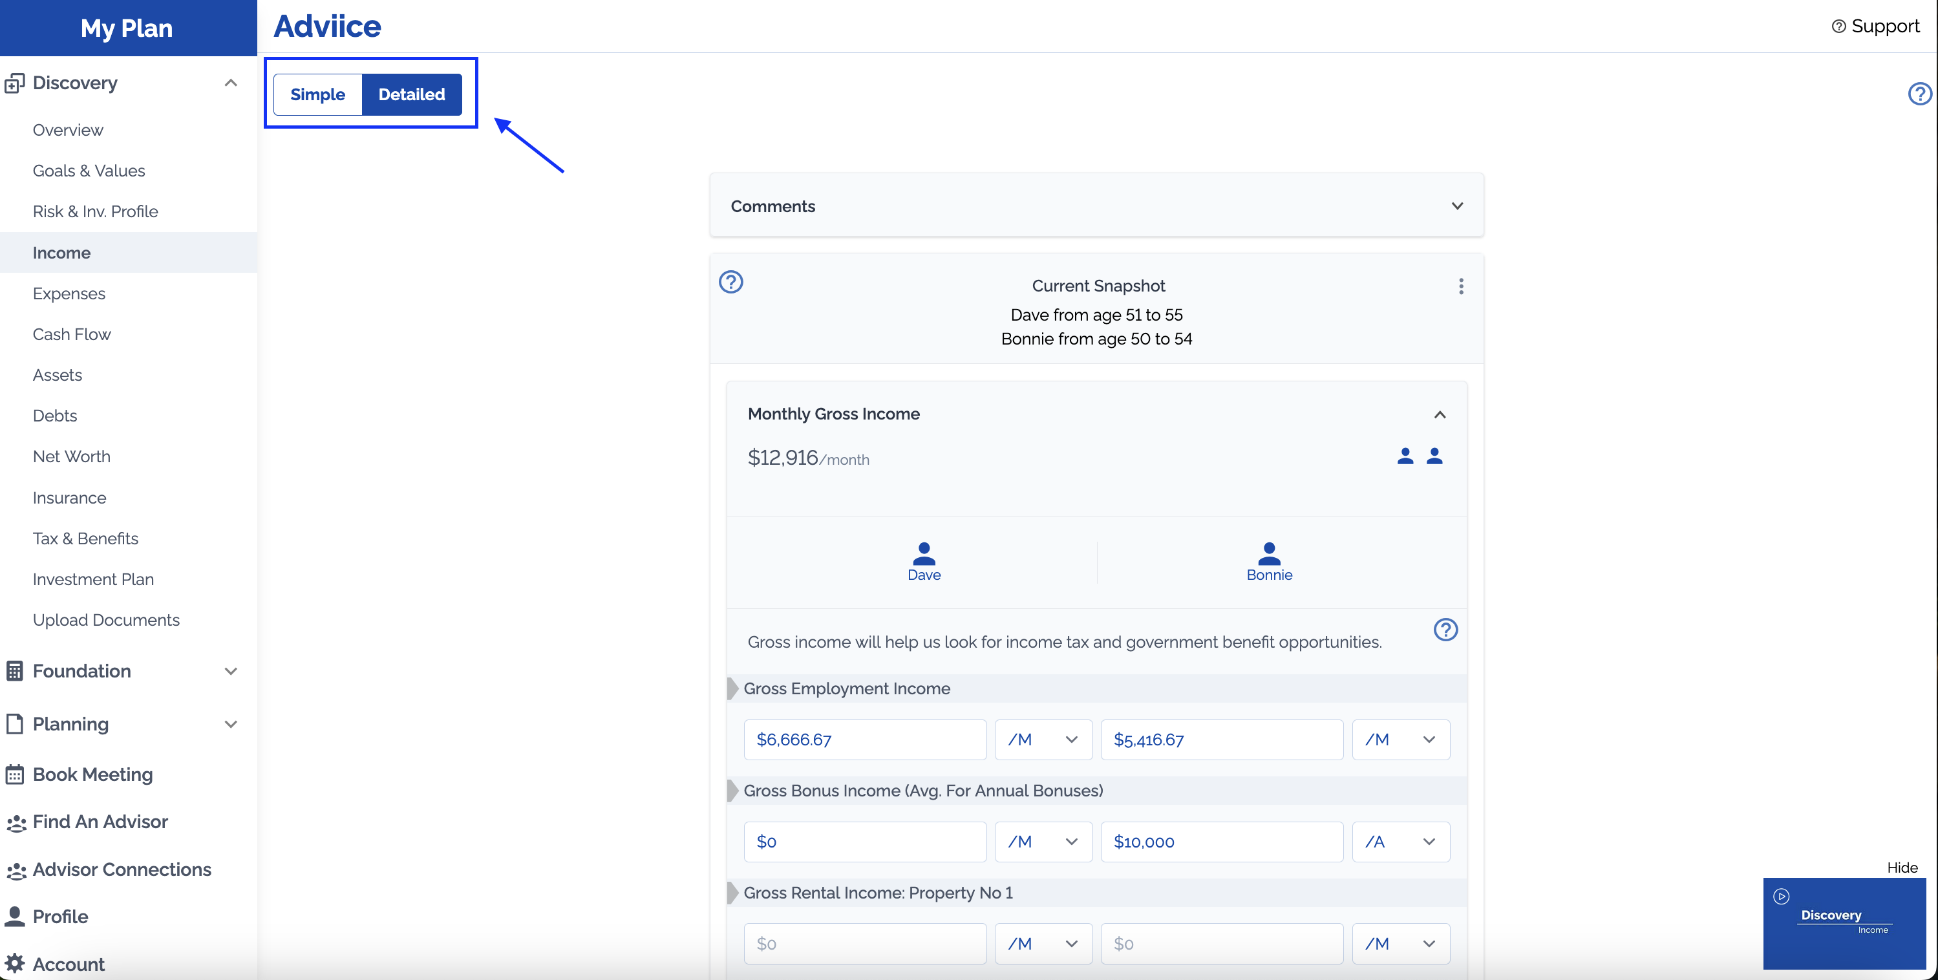The height and width of the screenshot is (980, 1938).
Task: Hide the Discovery video widget
Action: [x=1902, y=867]
